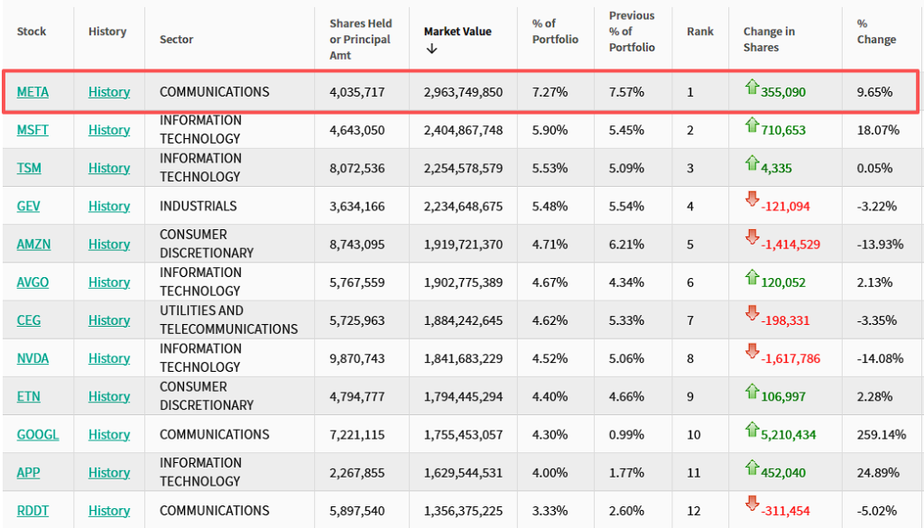Image resolution: width=924 pixels, height=528 pixels.
Task: Click the red down arrow in RDDT row
Action: tap(752, 505)
